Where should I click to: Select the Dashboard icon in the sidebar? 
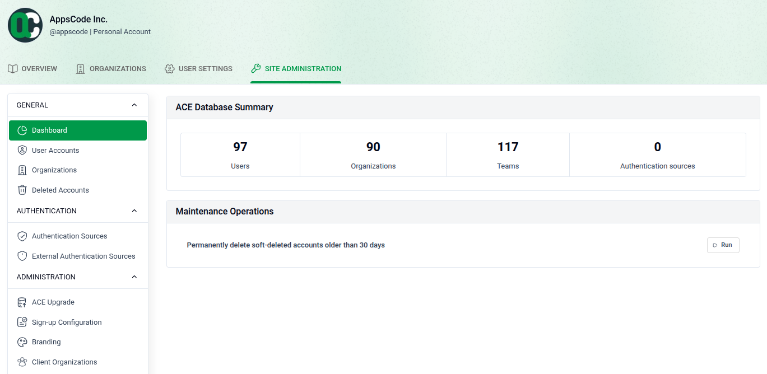(x=22, y=130)
